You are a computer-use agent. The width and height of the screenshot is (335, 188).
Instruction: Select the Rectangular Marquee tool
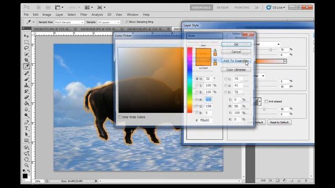coord(27,42)
